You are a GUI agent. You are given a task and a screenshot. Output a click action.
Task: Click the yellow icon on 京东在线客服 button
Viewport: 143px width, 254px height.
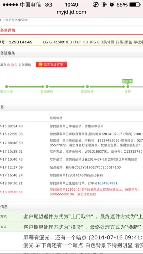tap(41, 64)
